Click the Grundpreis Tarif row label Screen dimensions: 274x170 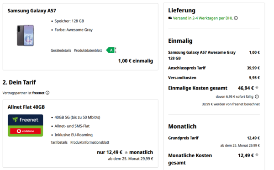coord(183,138)
